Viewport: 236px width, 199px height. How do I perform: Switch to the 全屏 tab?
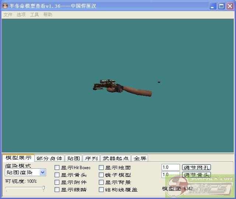point(140,158)
